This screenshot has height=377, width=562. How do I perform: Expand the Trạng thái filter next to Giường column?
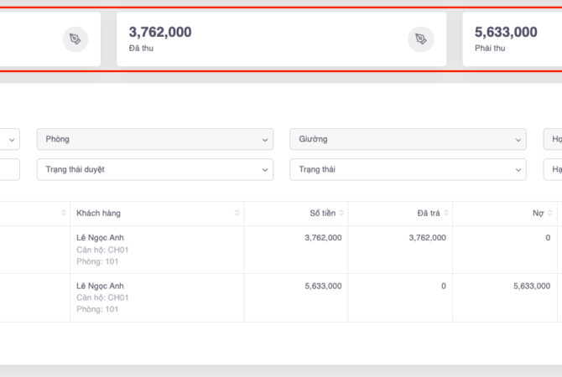pos(408,169)
